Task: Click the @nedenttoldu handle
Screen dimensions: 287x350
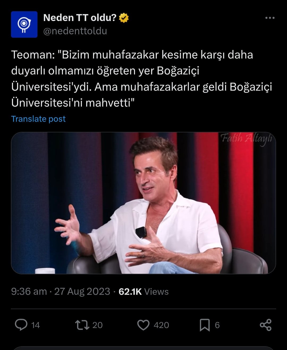Action: tap(75, 31)
